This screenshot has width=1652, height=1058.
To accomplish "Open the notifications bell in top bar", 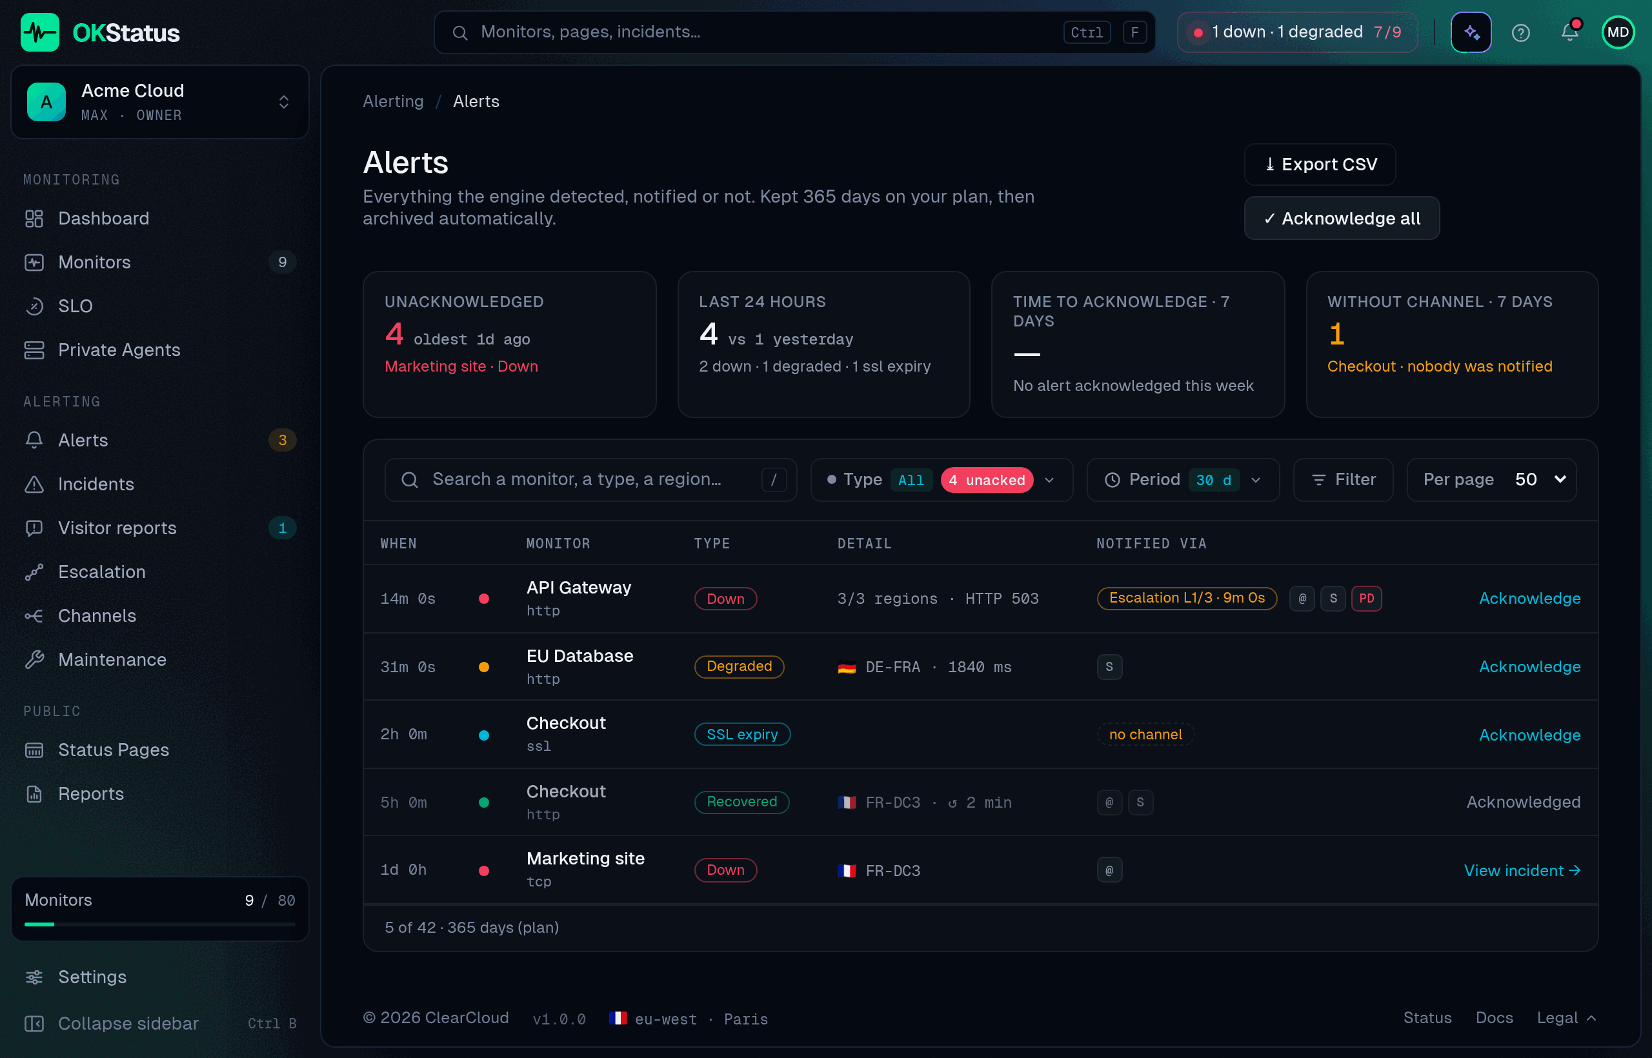I will coord(1569,32).
